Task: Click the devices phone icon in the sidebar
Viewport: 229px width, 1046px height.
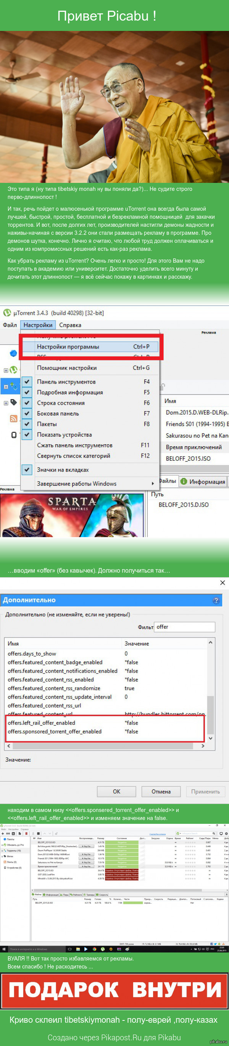Action: (x=13, y=435)
